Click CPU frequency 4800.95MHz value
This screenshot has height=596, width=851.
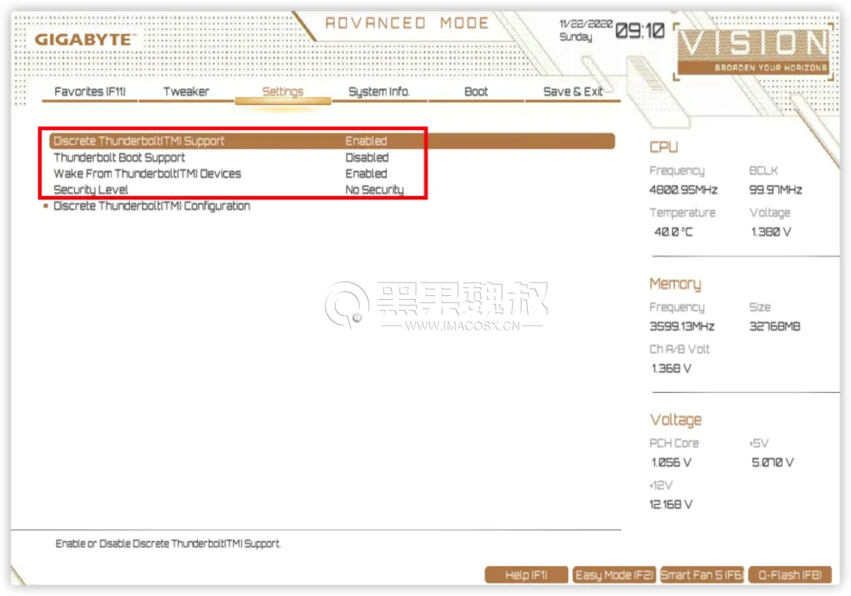(x=683, y=190)
